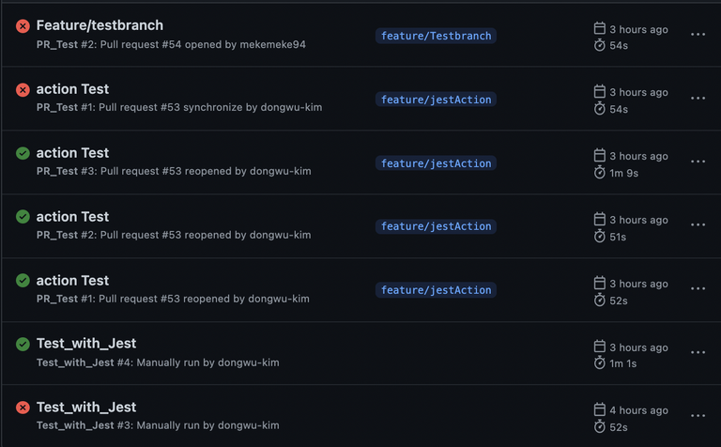Select the feature/Testbranch branch label

tap(436, 36)
